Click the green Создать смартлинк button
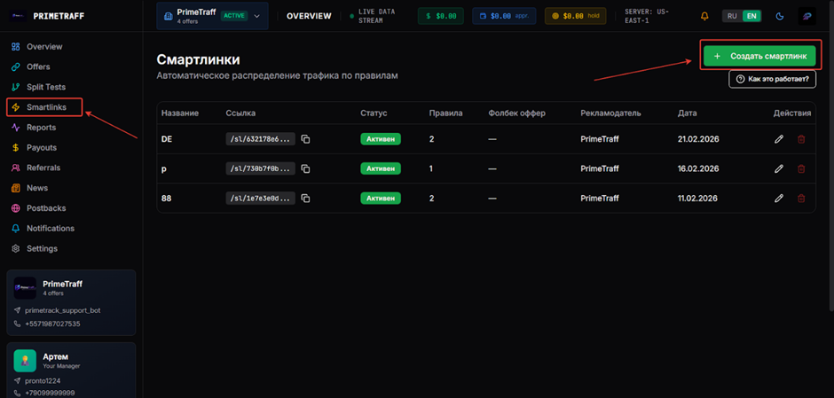 click(x=759, y=56)
